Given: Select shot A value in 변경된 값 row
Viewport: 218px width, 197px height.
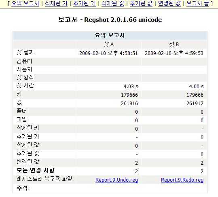Looking at the screenshot, I should click(x=136, y=163).
